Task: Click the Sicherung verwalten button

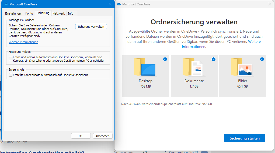Action: 91,27
